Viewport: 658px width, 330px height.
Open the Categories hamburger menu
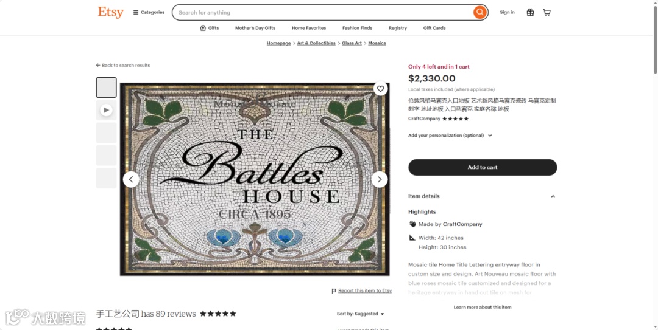pyautogui.click(x=149, y=12)
